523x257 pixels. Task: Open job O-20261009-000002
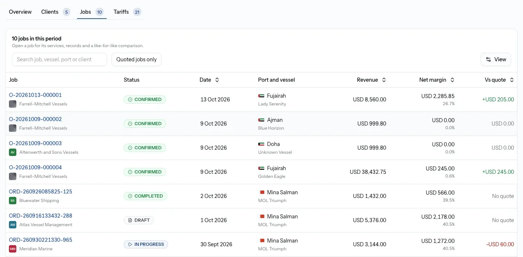pos(35,119)
